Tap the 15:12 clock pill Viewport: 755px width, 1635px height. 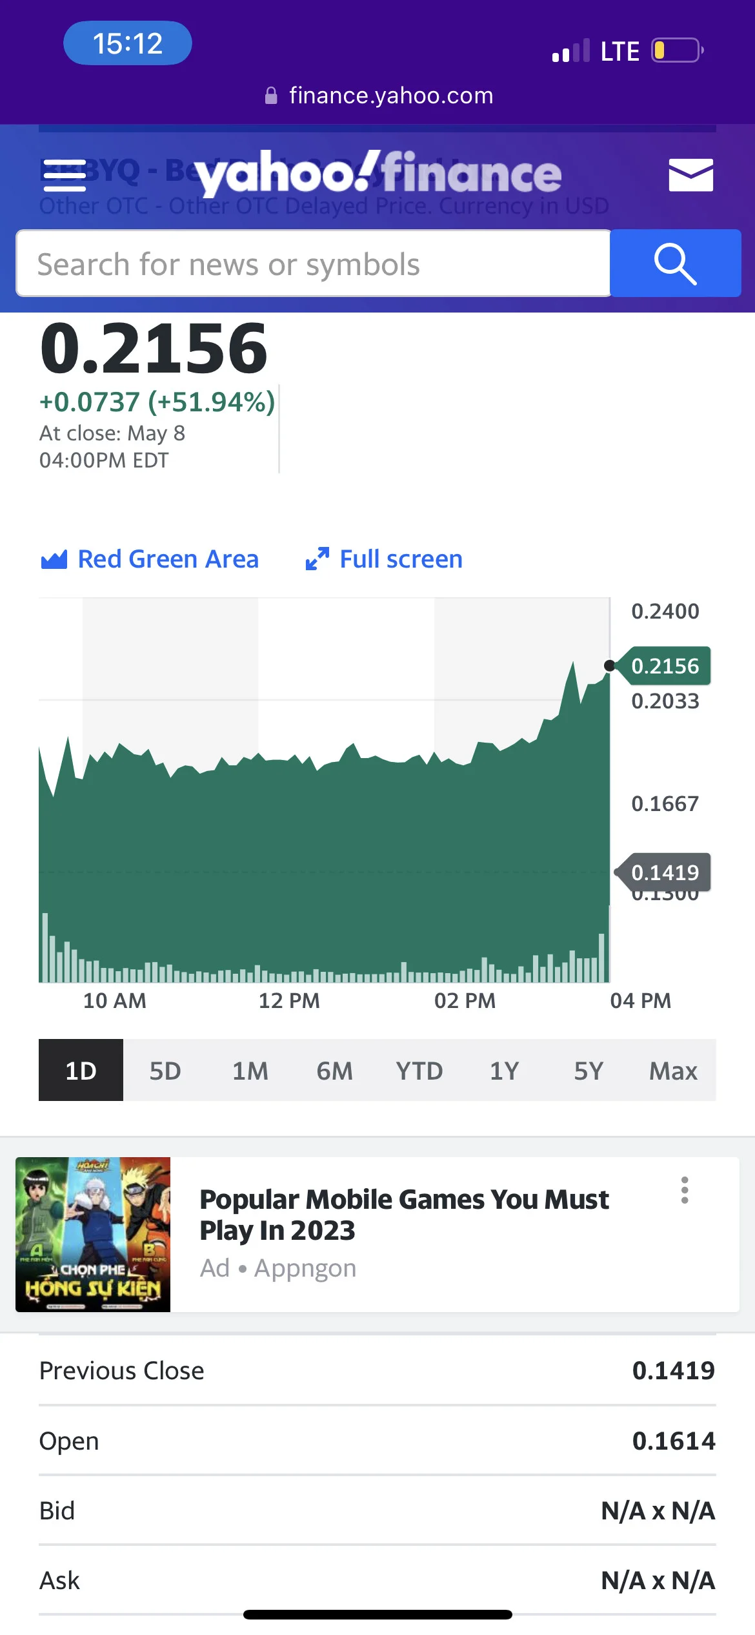click(x=127, y=43)
